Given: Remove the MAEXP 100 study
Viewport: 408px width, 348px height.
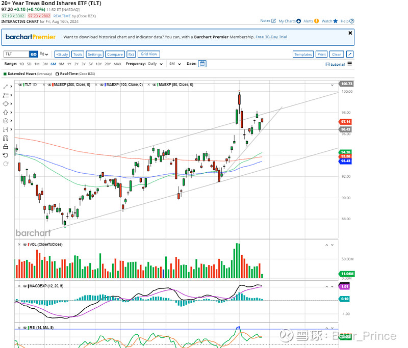Looking at the screenshot, I should [96, 85].
